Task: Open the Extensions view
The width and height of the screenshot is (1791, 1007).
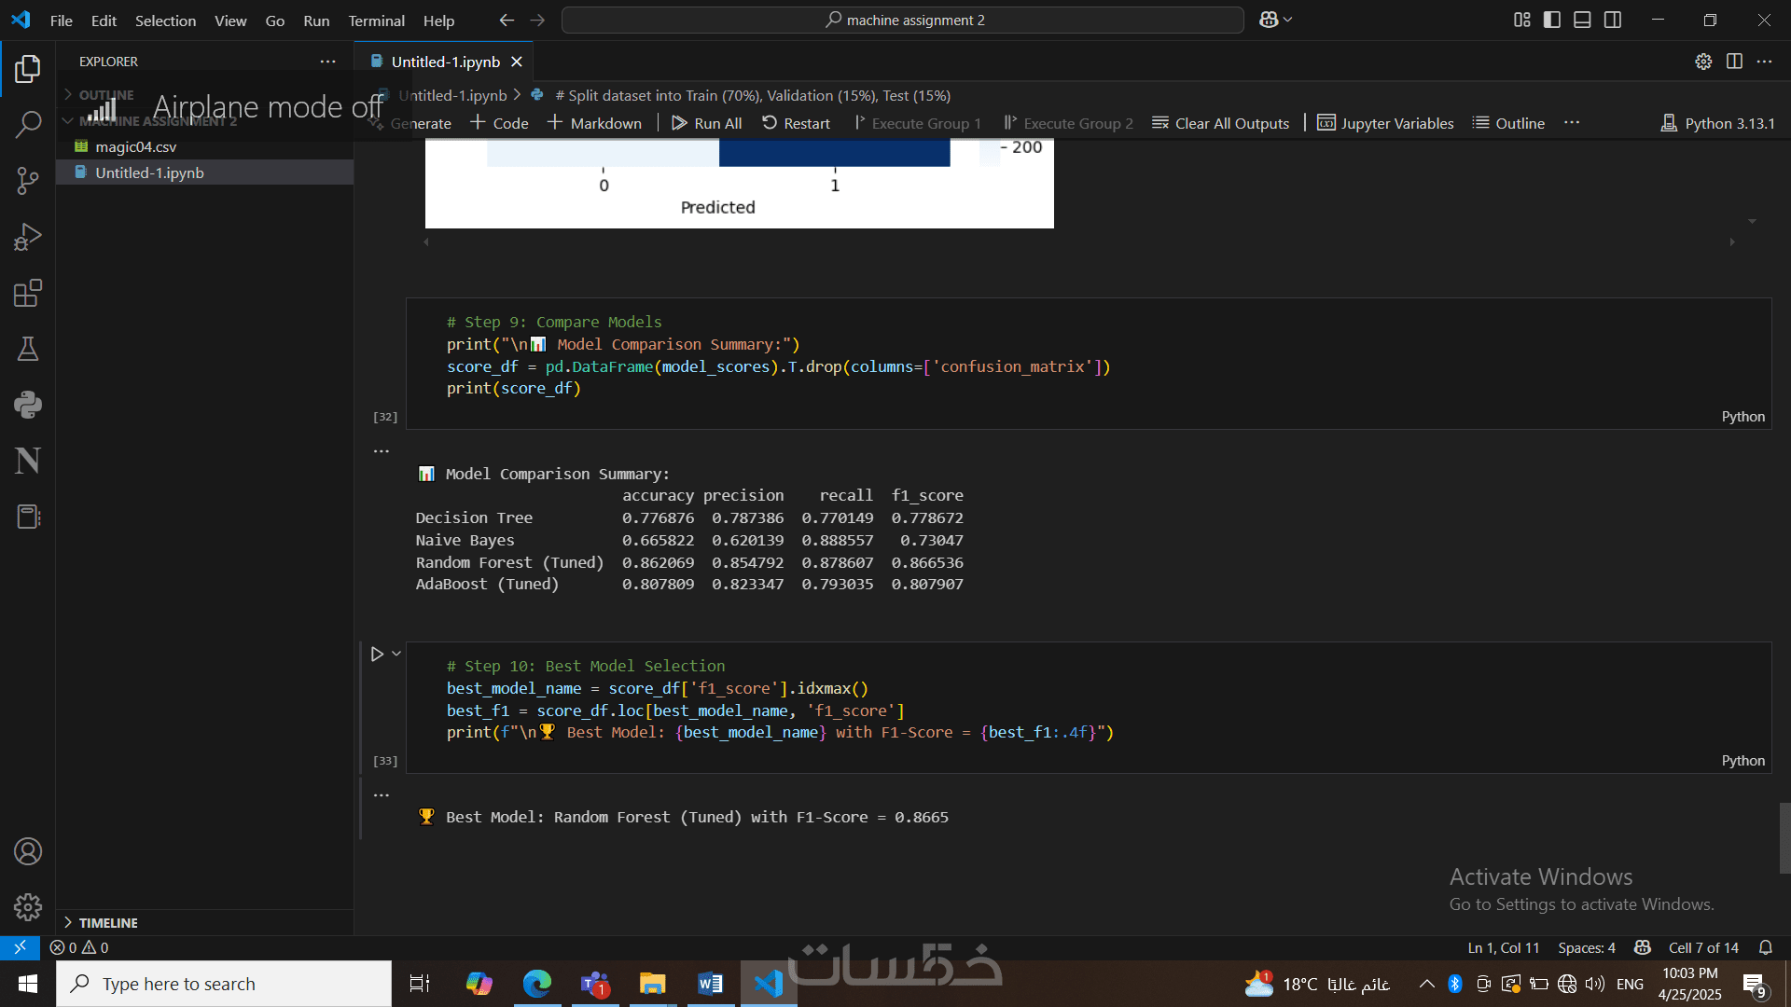Action: click(x=28, y=293)
